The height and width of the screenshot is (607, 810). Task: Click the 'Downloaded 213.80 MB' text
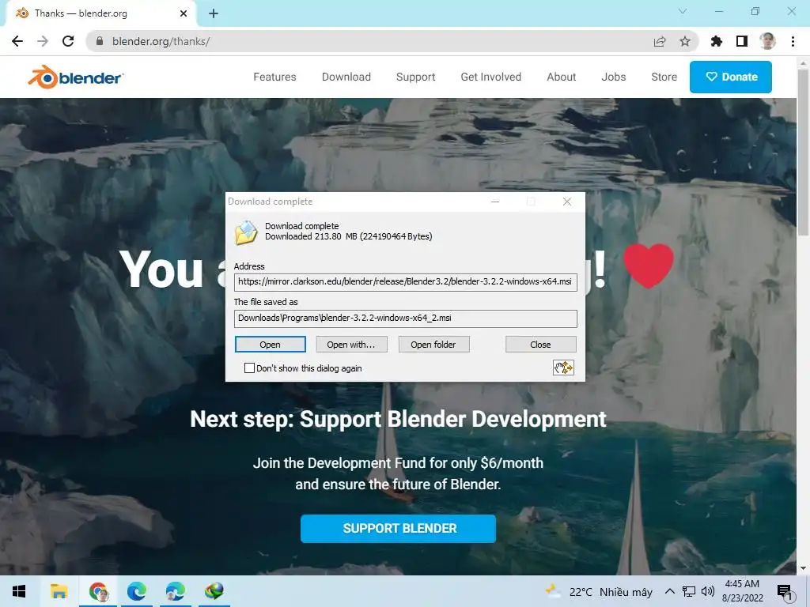[x=349, y=236]
